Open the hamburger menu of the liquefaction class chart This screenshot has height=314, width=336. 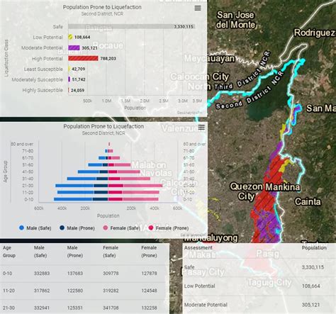click(198, 8)
